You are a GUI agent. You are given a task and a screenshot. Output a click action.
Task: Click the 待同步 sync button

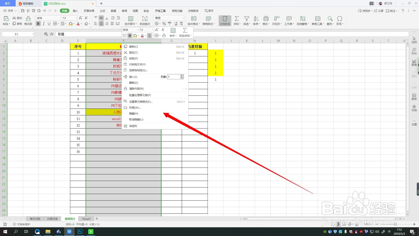[365, 11]
